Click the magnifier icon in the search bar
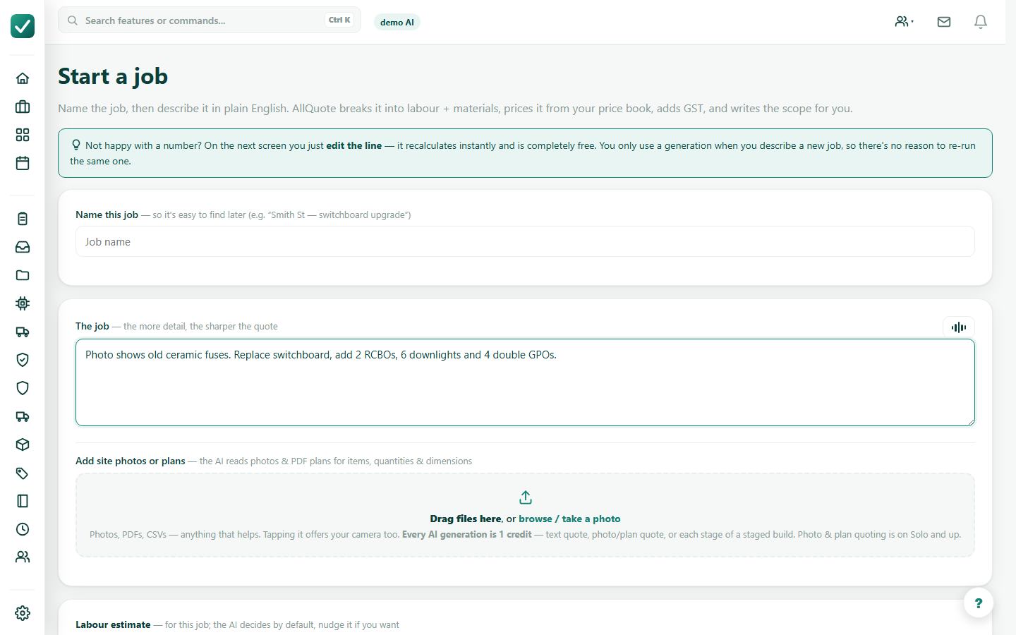This screenshot has height=635, width=1016. 73,20
